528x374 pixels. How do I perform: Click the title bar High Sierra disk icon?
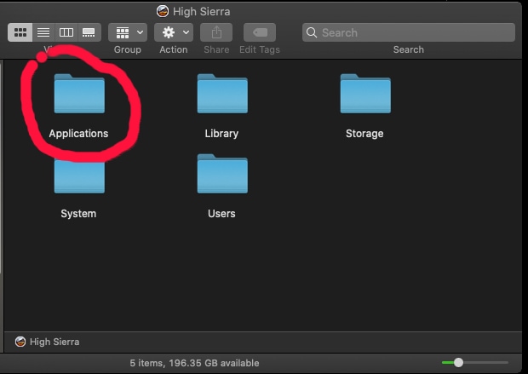163,11
